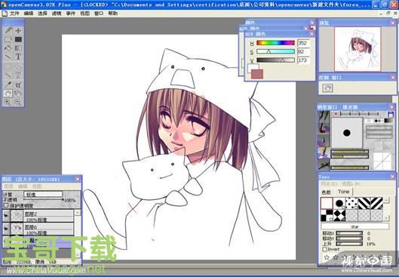Image resolution: width=399 pixels, height=277 pixels.
Task: Select the highlighted hand pan tool
Action: pyautogui.click(x=8, y=94)
